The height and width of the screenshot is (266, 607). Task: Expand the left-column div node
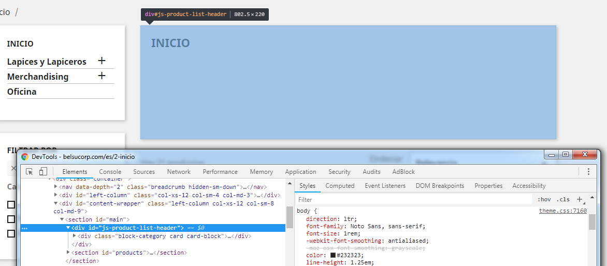click(x=56, y=195)
